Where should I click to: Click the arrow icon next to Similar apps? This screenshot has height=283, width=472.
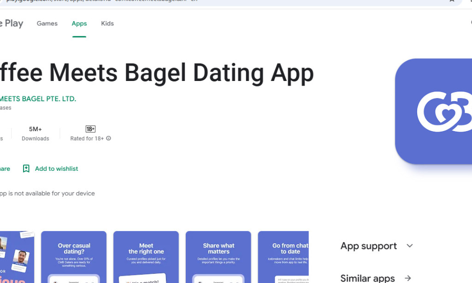tap(407, 278)
